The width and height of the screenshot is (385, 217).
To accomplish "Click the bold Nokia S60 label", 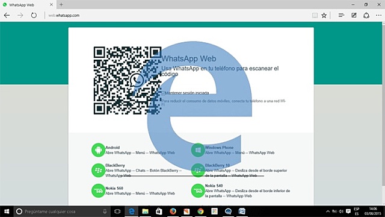I will pos(114,188).
